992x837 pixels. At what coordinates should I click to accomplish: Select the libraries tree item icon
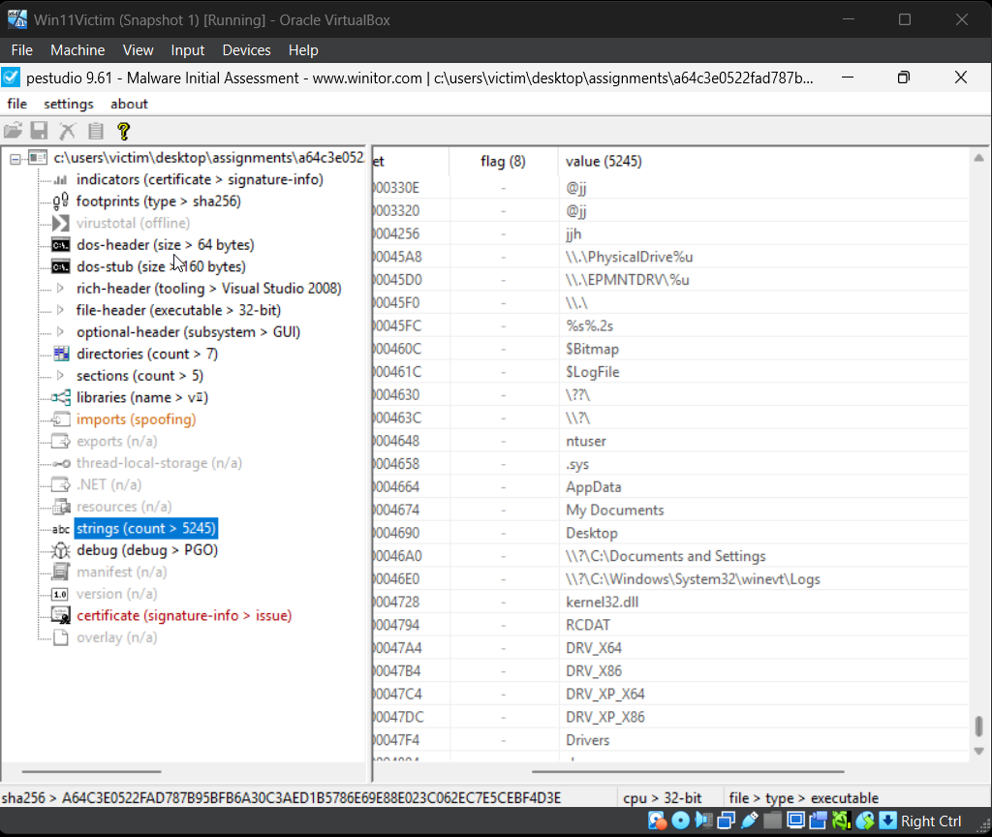click(58, 397)
